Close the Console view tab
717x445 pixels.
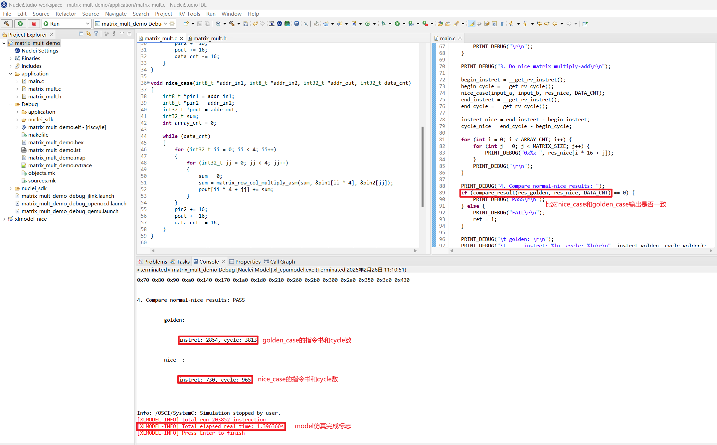(224, 262)
